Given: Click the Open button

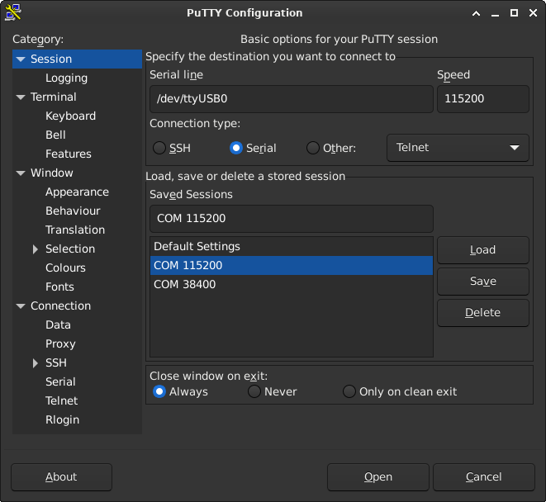Looking at the screenshot, I should [x=378, y=477].
